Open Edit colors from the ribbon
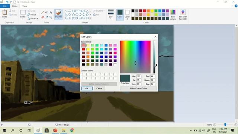Screen dimensions: 238x134 (173, 15)
